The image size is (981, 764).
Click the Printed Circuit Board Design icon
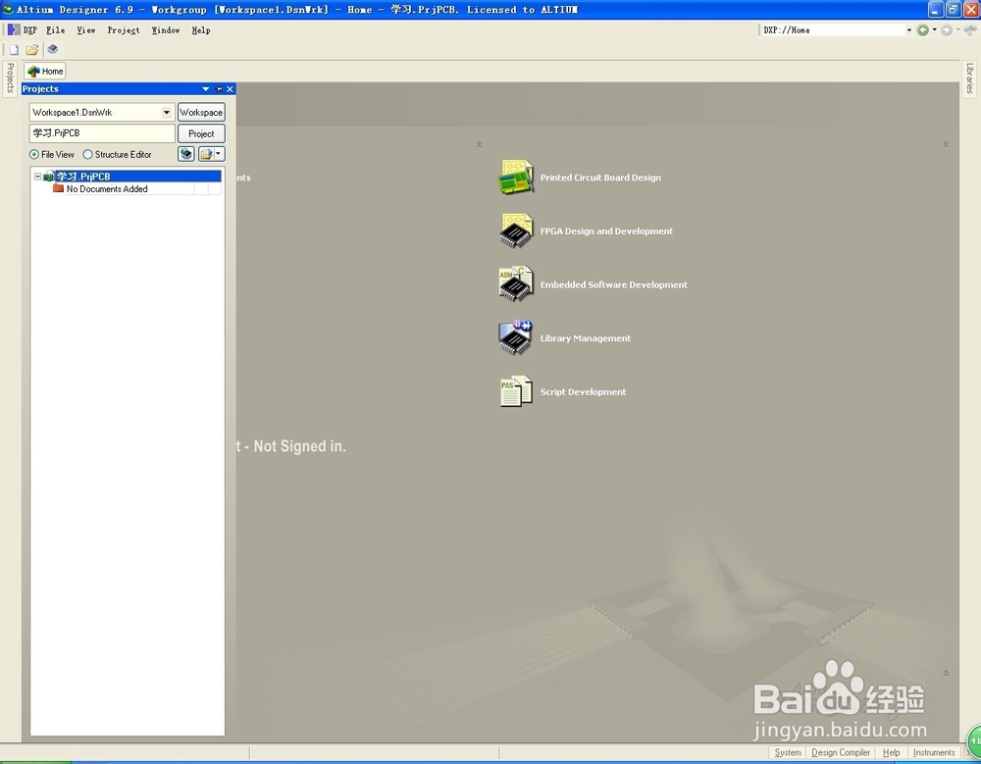click(x=516, y=178)
